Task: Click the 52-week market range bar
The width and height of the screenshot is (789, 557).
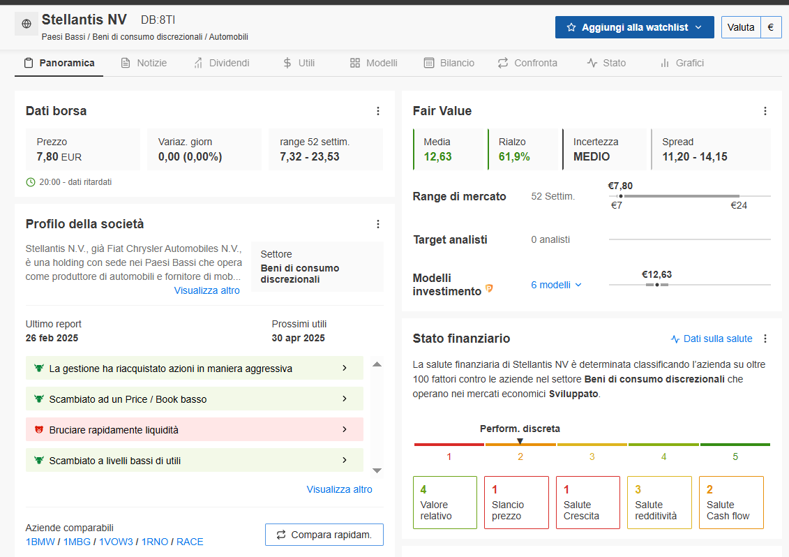Action: click(689, 196)
